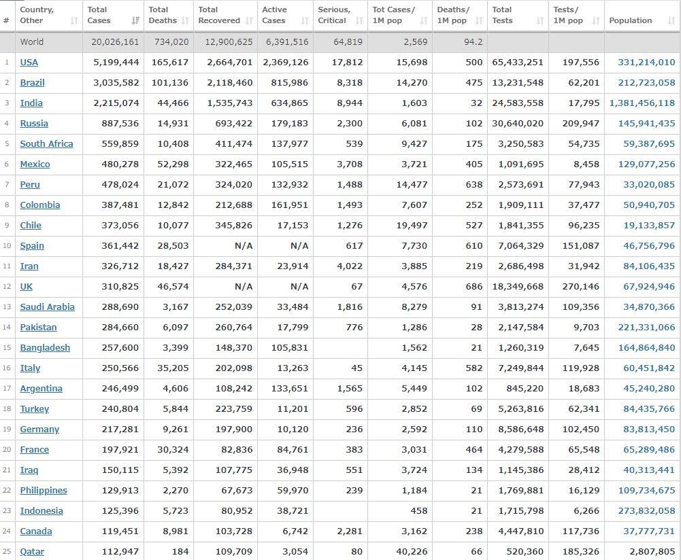Click the # column header

point(7,20)
